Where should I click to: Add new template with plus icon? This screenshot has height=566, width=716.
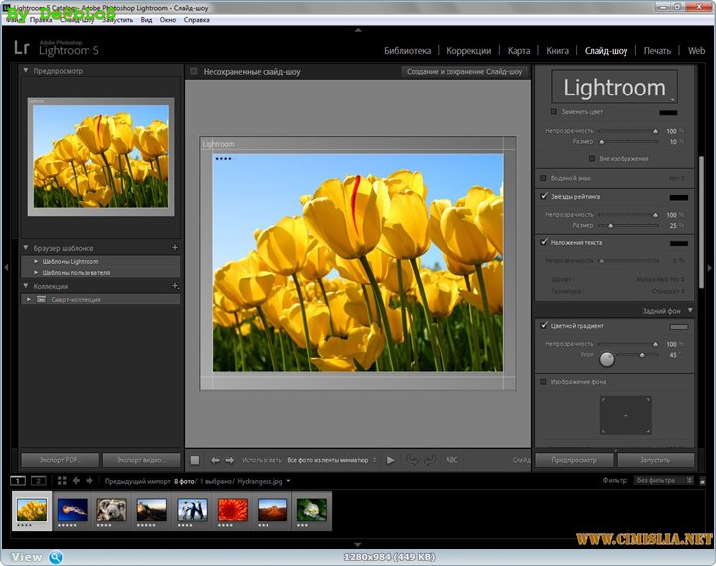coord(175,247)
